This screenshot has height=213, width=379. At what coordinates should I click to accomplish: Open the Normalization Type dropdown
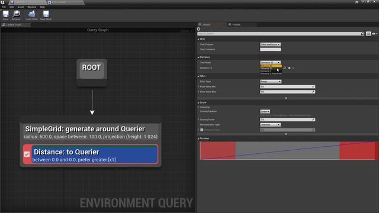pyautogui.click(x=270, y=125)
